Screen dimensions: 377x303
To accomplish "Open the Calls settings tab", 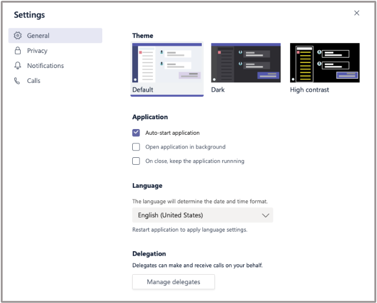I will click(34, 81).
